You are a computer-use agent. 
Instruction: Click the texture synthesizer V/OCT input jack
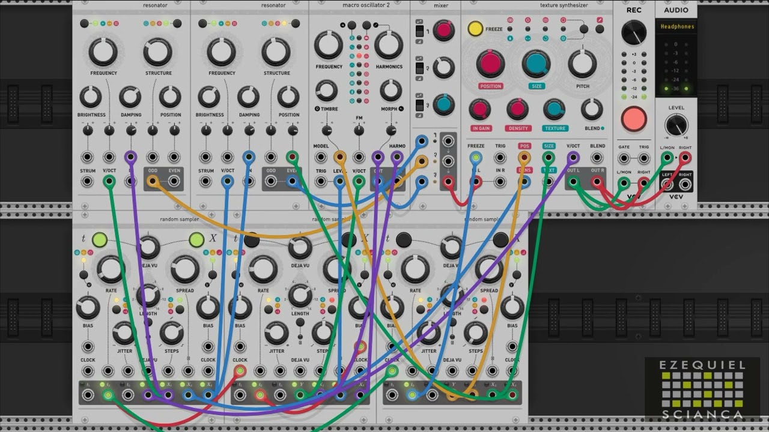(573, 158)
